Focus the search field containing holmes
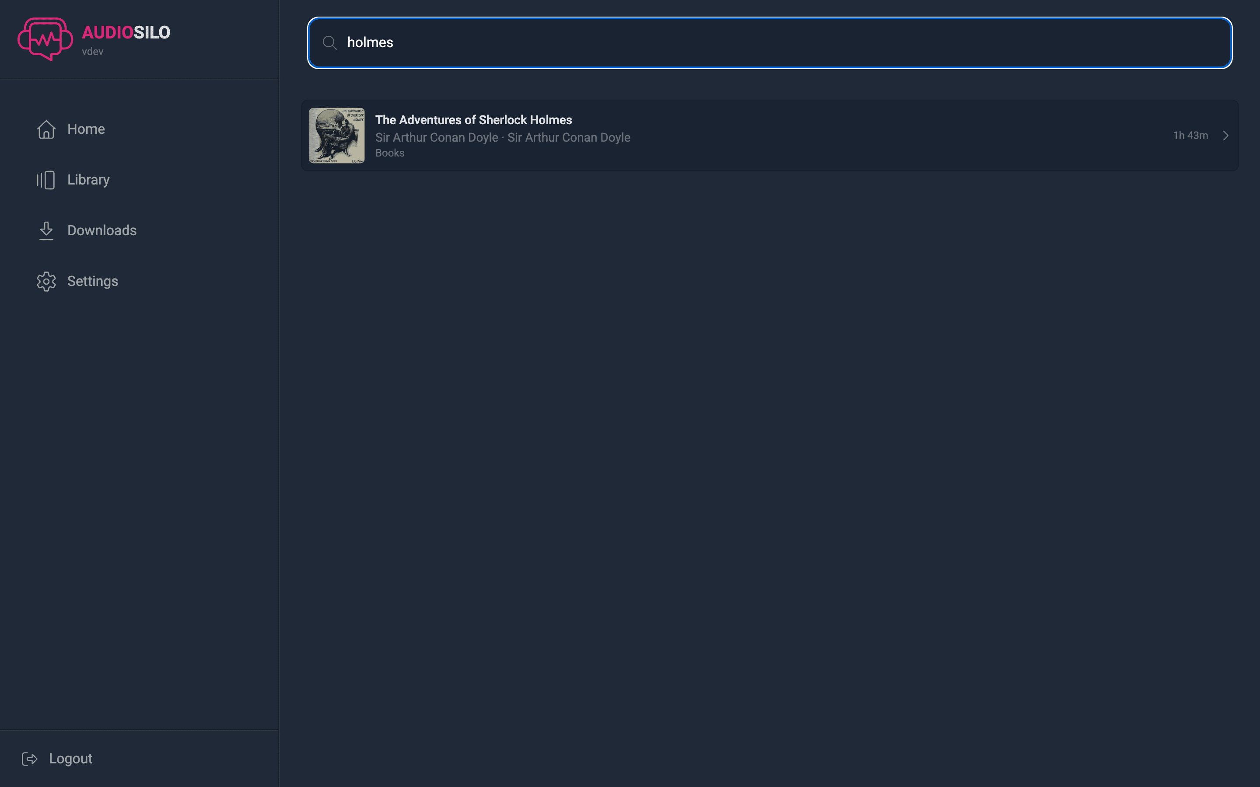1260x787 pixels. (x=770, y=43)
